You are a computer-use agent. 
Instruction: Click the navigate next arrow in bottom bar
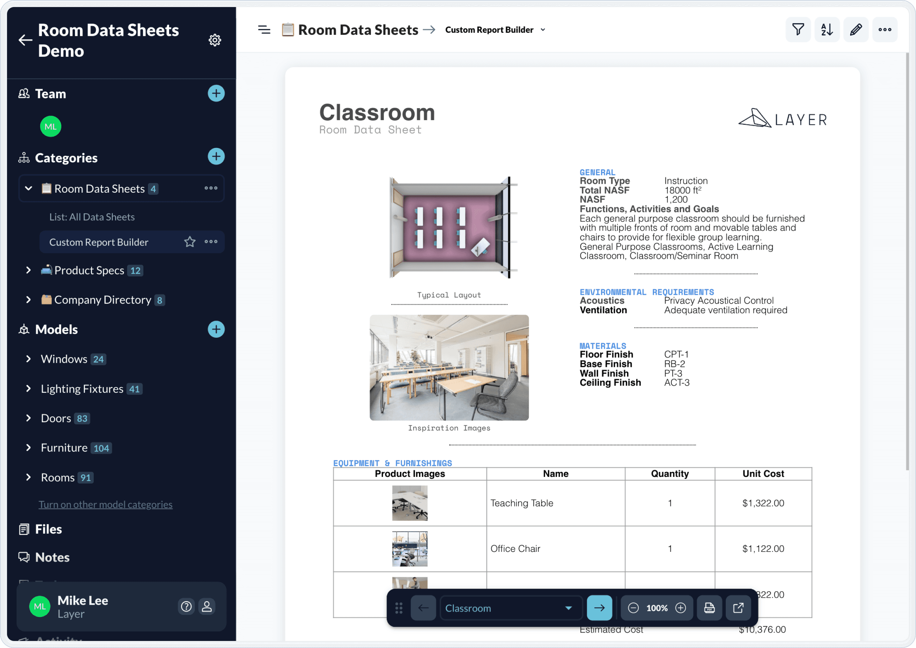pos(599,608)
